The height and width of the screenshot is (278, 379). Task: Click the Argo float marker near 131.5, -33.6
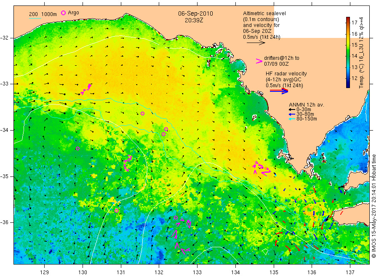coord(143,114)
